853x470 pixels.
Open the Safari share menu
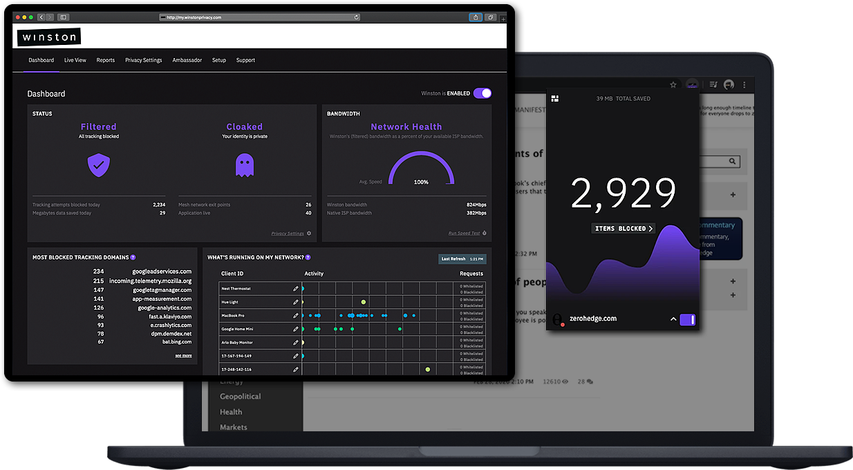[x=476, y=17]
